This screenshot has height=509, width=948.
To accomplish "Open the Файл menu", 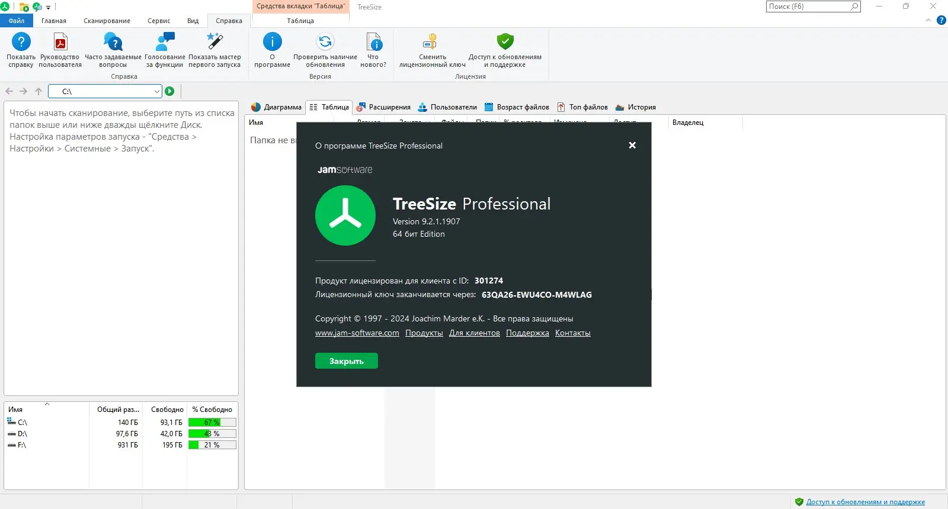I will pyautogui.click(x=17, y=21).
